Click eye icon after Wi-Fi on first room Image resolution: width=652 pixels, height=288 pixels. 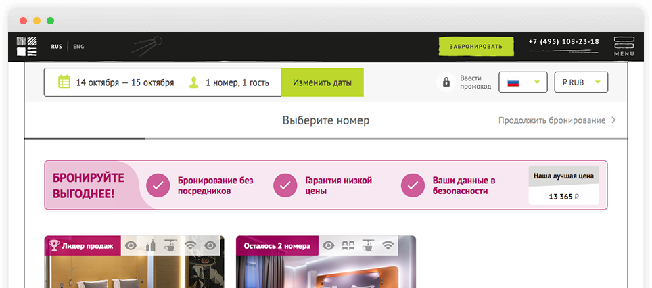point(210,245)
